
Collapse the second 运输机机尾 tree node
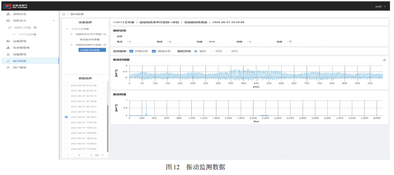(x=71, y=45)
